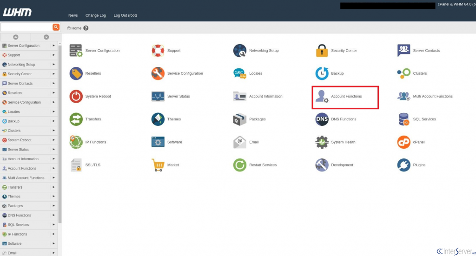
Task: Select Clusters in the sidebar
Action: click(x=14, y=131)
